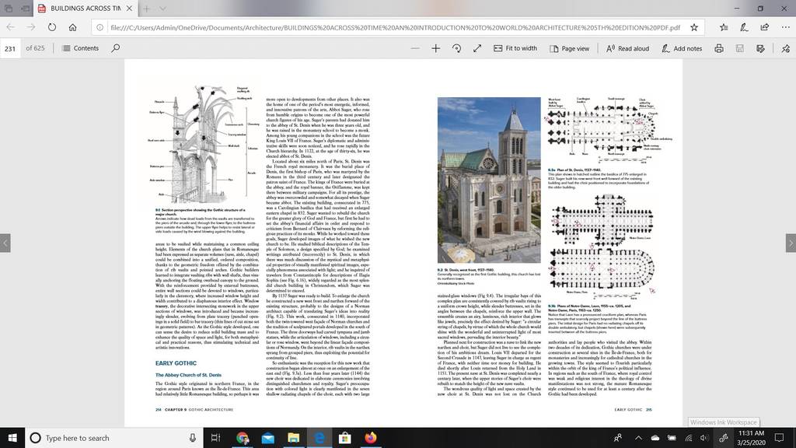Image resolution: width=796 pixels, height=448 pixels.
Task: Open the Favorites hub
Action: (724, 27)
